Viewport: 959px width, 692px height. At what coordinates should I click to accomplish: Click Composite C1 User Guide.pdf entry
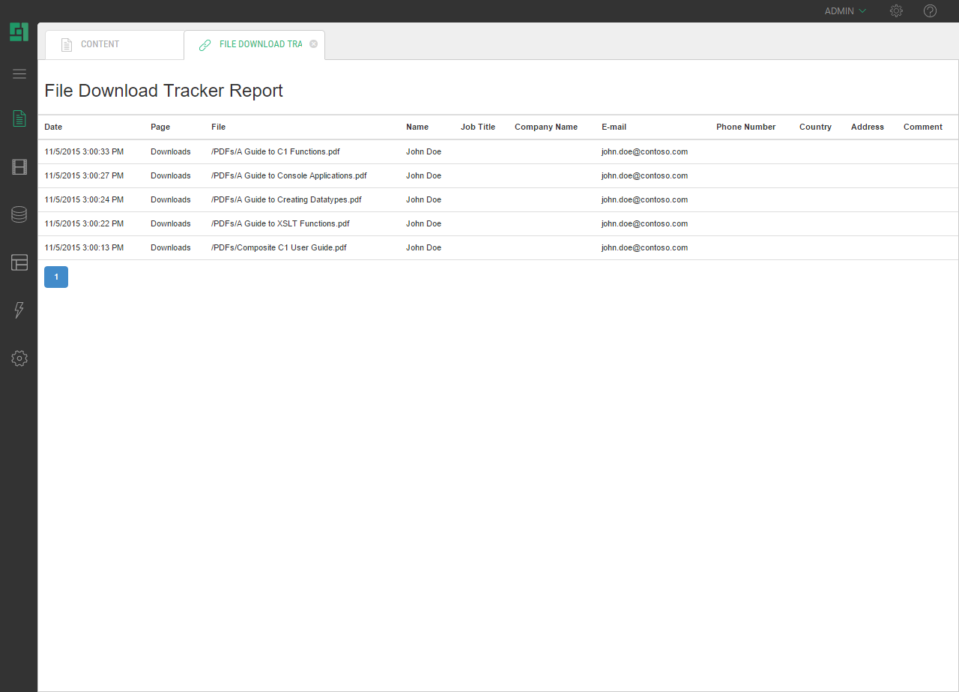click(279, 247)
